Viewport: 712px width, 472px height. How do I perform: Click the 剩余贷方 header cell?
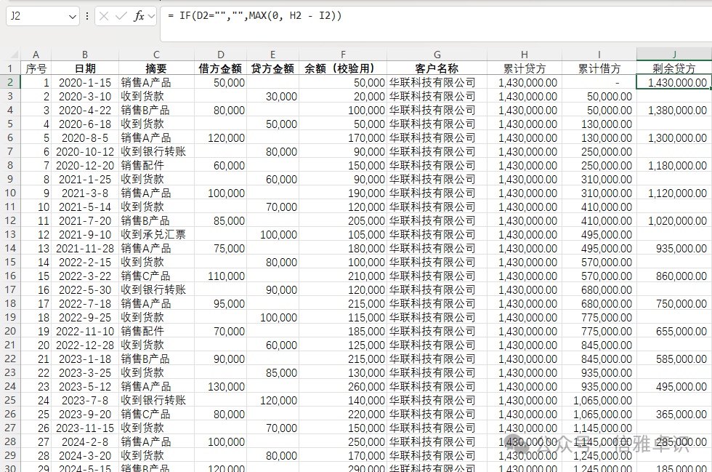[x=674, y=68]
